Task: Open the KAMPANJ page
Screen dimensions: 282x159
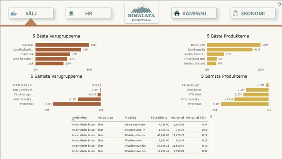Action: (x=194, y=13)
